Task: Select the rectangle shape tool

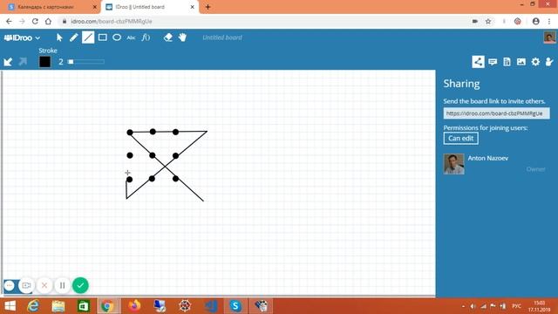Action: pos(103,38)
